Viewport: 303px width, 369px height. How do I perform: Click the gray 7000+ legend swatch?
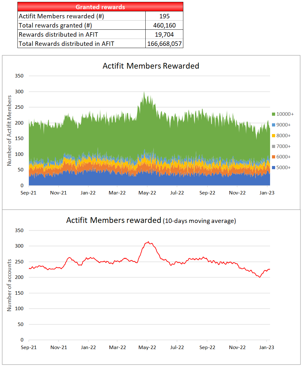point(274,146)
